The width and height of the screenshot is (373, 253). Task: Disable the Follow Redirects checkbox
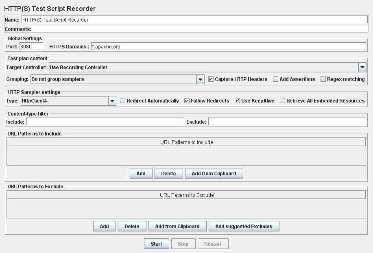[x=187, y=101]
